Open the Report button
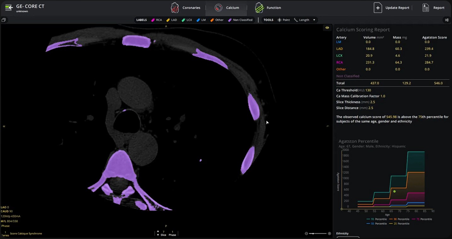452x239 pixels. (433, 8)
